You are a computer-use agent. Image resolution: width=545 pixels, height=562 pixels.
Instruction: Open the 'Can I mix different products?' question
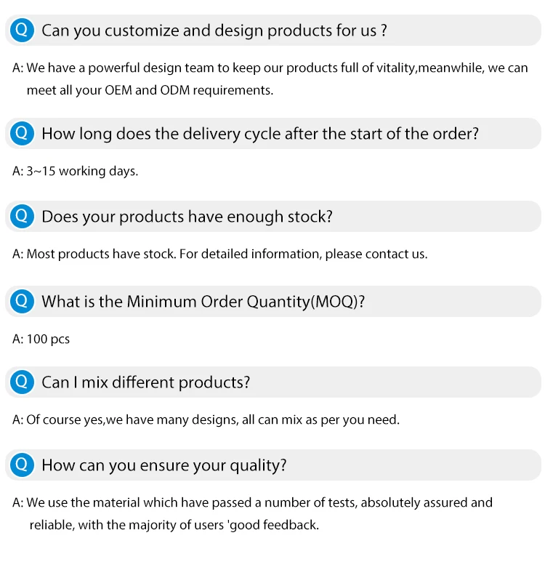pos(273,382)
